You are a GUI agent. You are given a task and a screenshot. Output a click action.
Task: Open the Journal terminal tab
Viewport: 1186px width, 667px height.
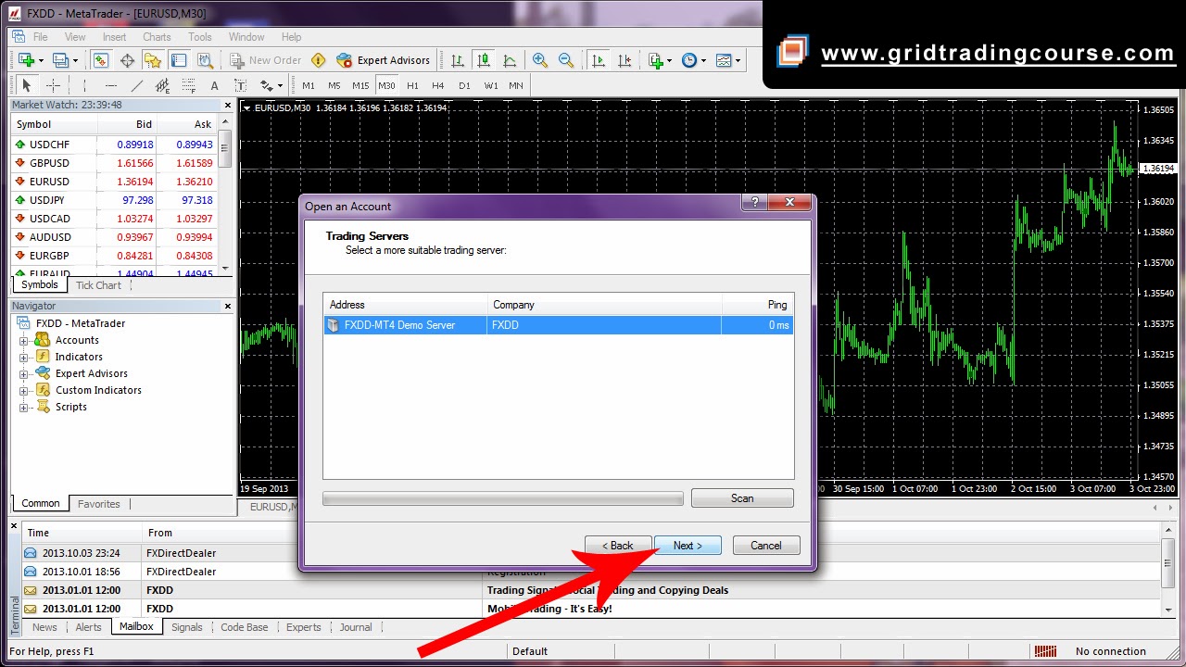(x=356, y=627)
